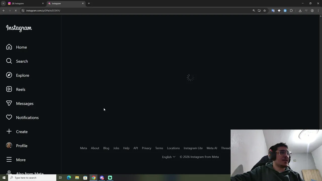Screen dimensions: 322x181
Task: Follow the Meta footer link
Action: point(84,148)
